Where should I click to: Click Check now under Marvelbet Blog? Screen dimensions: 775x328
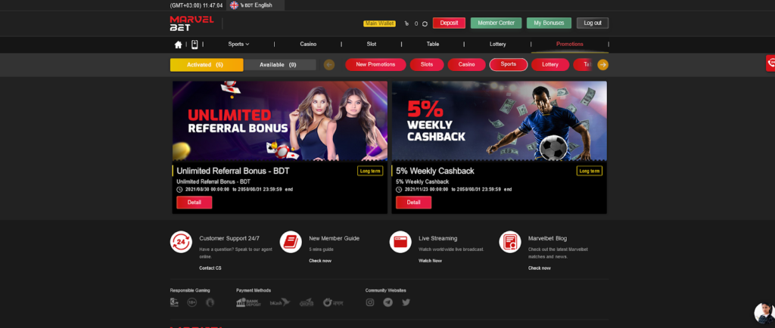point(539,268)
